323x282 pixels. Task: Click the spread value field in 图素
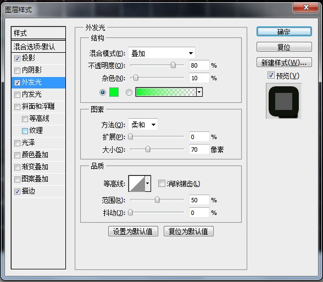click(x=199, y=137)
